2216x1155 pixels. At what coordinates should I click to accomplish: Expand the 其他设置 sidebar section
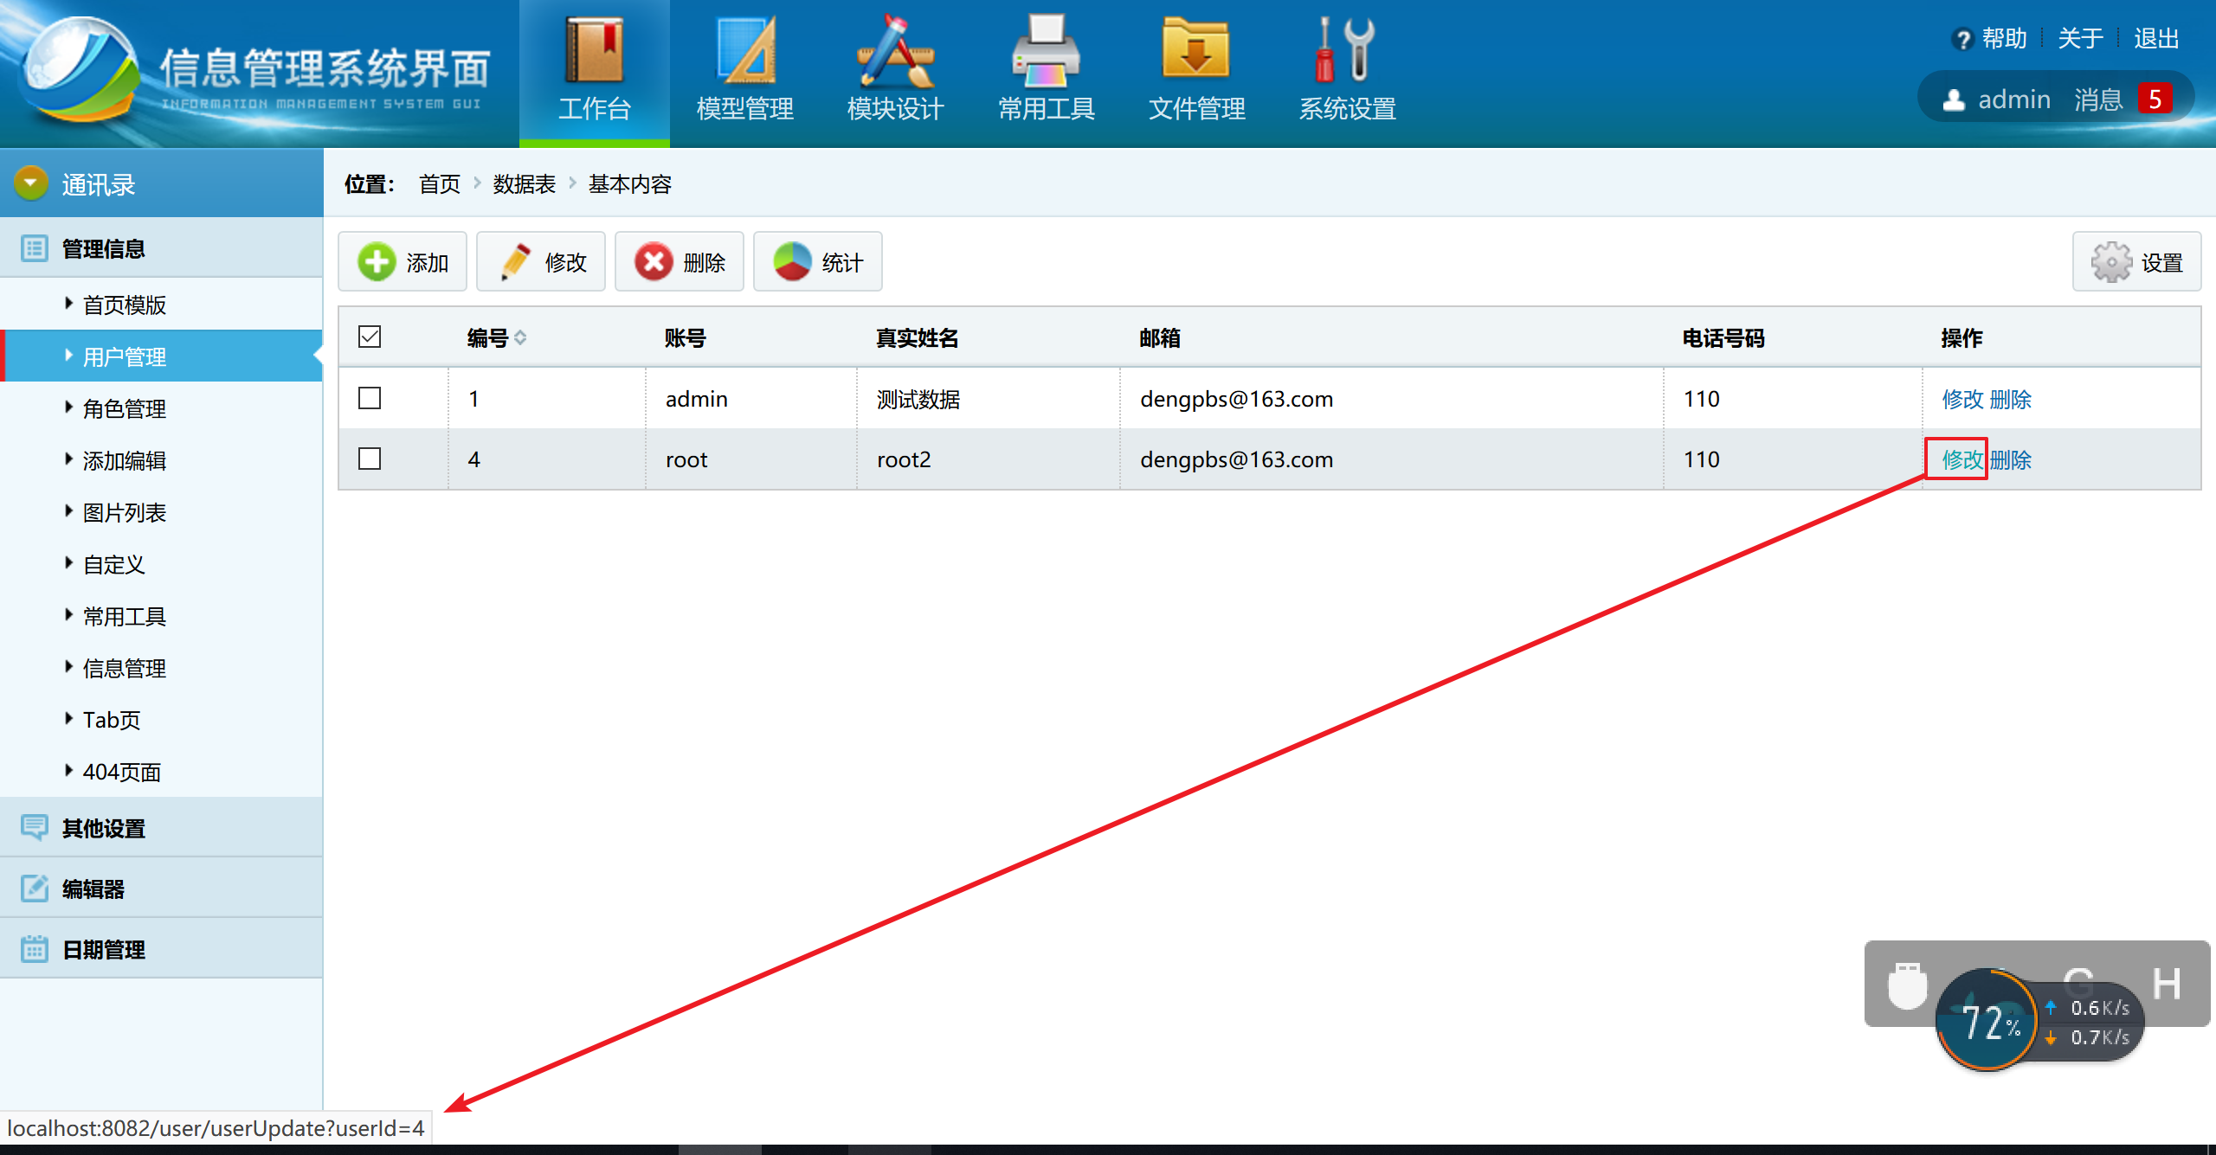point(104,828)
